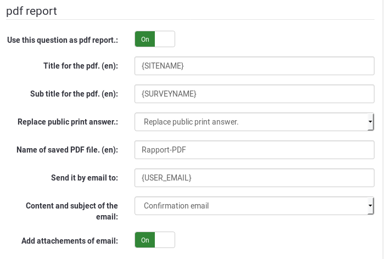Click 'Add attachements of email:' label

[x=70, y=240]
